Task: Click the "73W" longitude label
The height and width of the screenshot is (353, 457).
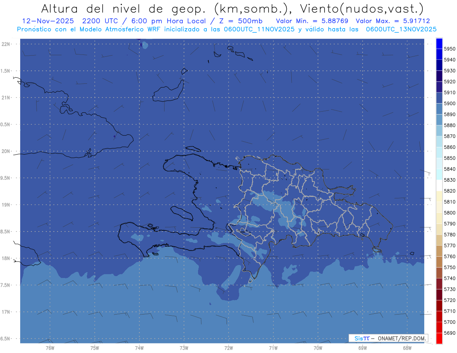Action: (x=184, y=347)
